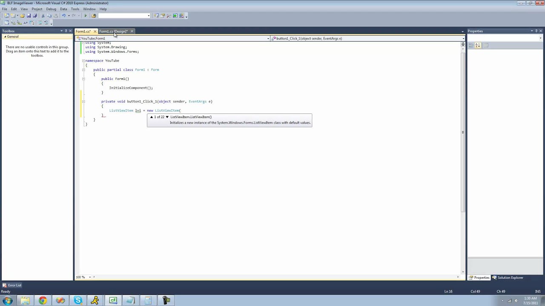Screen dimensions: 545x306
Task: Open the Edit menu
Action: (x=14, y=9)
